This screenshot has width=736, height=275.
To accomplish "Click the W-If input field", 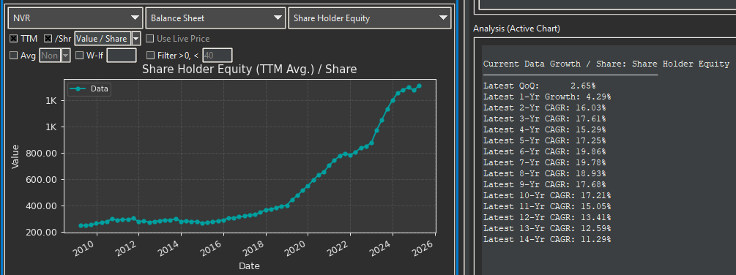I will 122,56.
